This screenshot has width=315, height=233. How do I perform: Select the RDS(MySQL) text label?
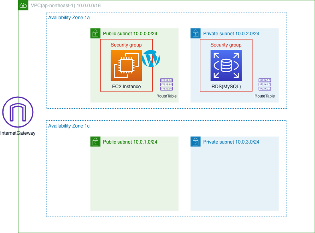pos(226,87)
